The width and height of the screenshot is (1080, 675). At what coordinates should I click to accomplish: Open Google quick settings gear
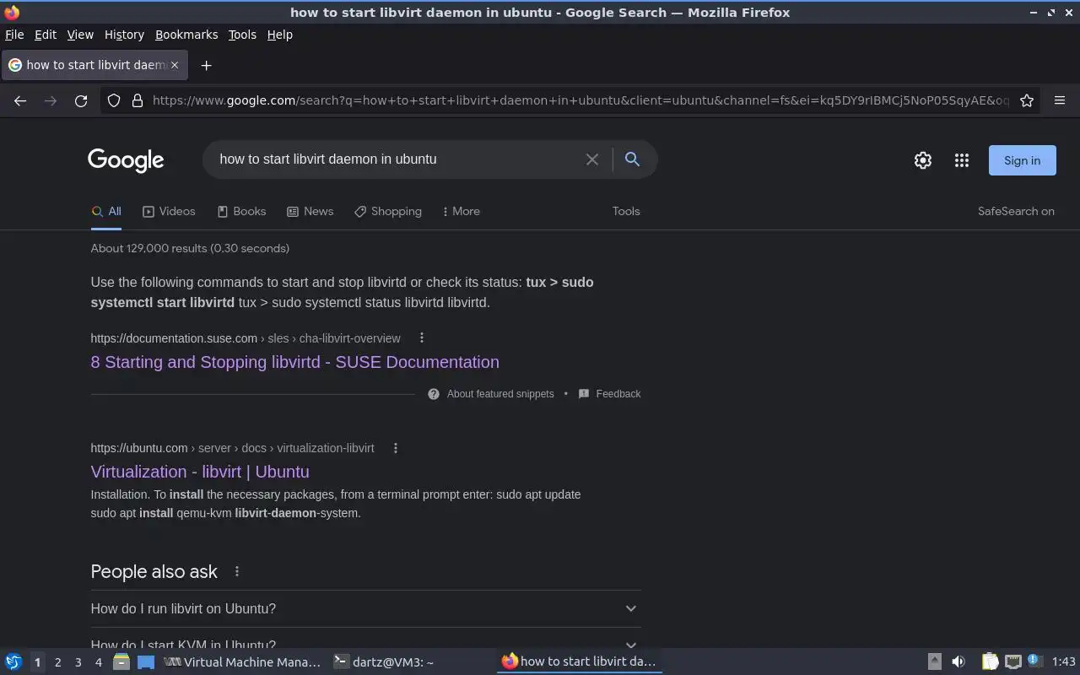923,160
